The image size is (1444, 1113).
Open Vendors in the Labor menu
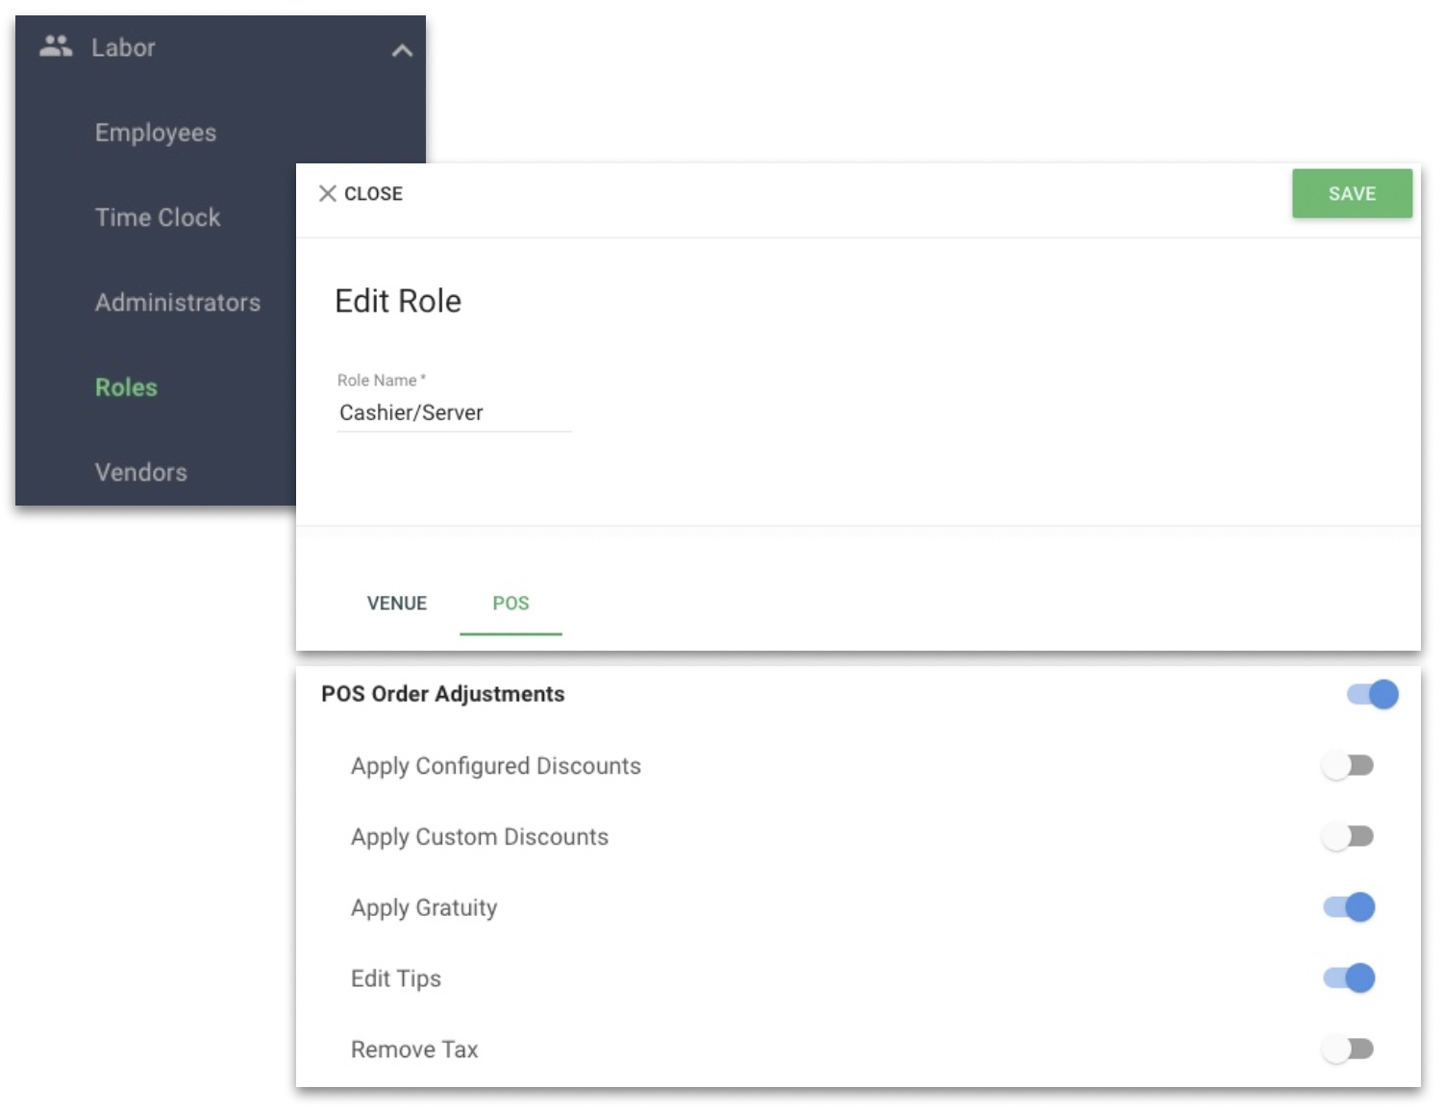(x=141, y=472)
